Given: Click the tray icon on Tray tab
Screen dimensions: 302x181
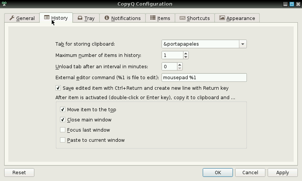Looking at the screenshot, I should [x=80, y=18].
